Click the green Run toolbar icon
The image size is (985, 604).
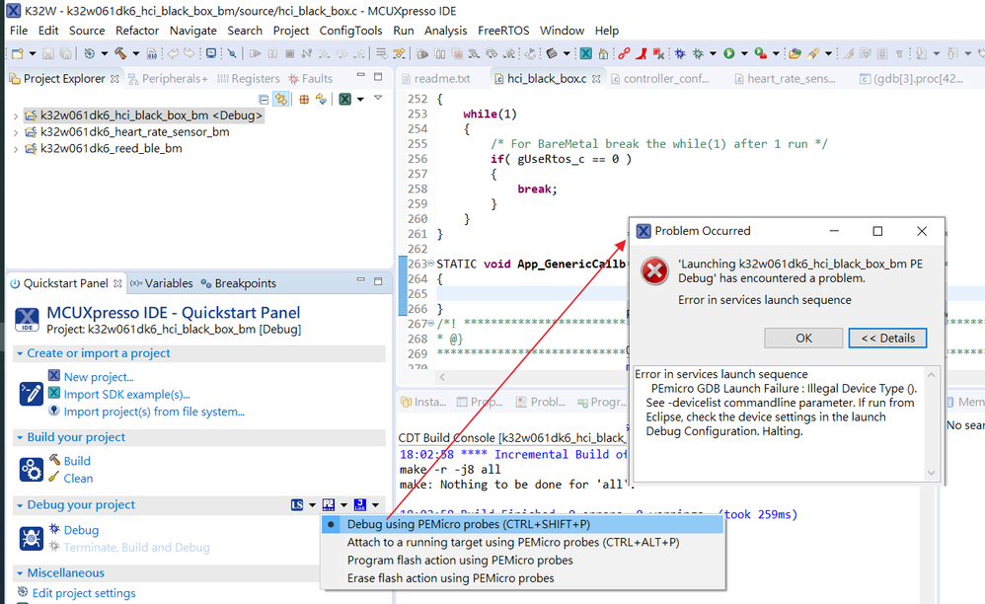pyautogui.click(x=728, y=54)
